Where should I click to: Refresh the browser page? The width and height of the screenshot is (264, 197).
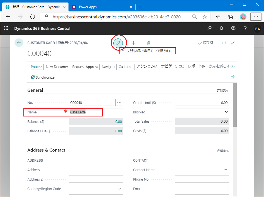point(32,16)
